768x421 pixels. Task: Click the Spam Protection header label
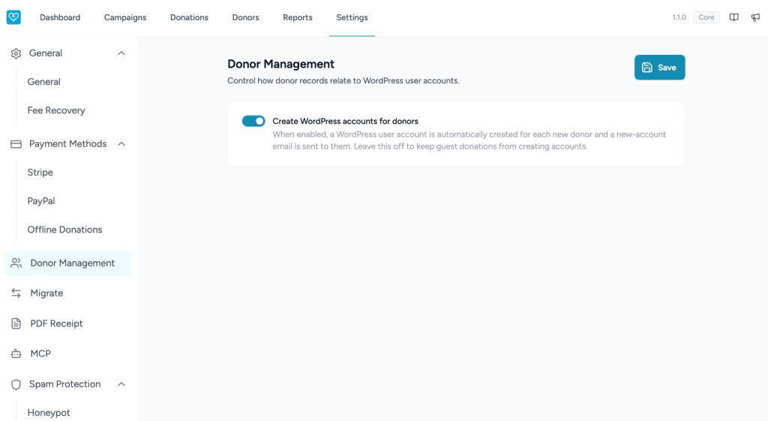click(x=64, y=384)
